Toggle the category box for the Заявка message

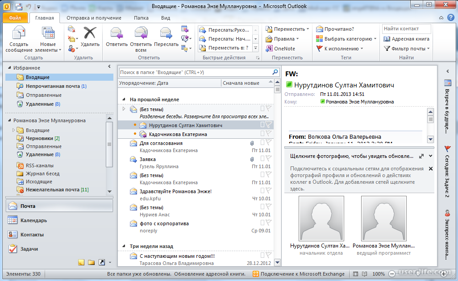tap(262, 158)
